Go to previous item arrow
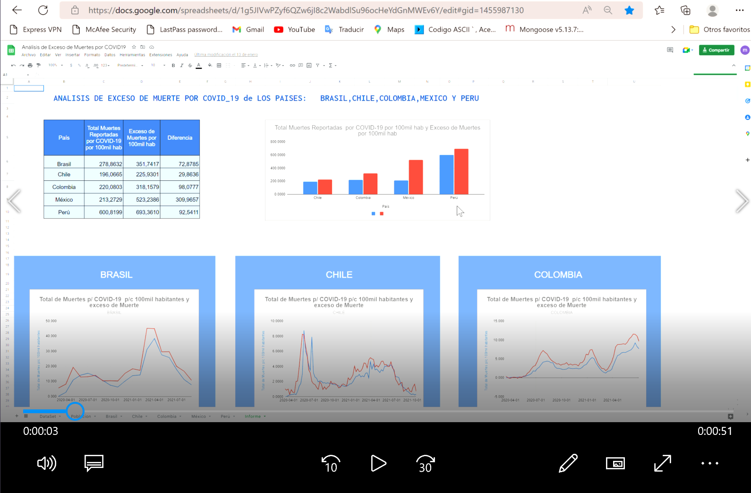 pyautogui.click(x=14, y=201)
